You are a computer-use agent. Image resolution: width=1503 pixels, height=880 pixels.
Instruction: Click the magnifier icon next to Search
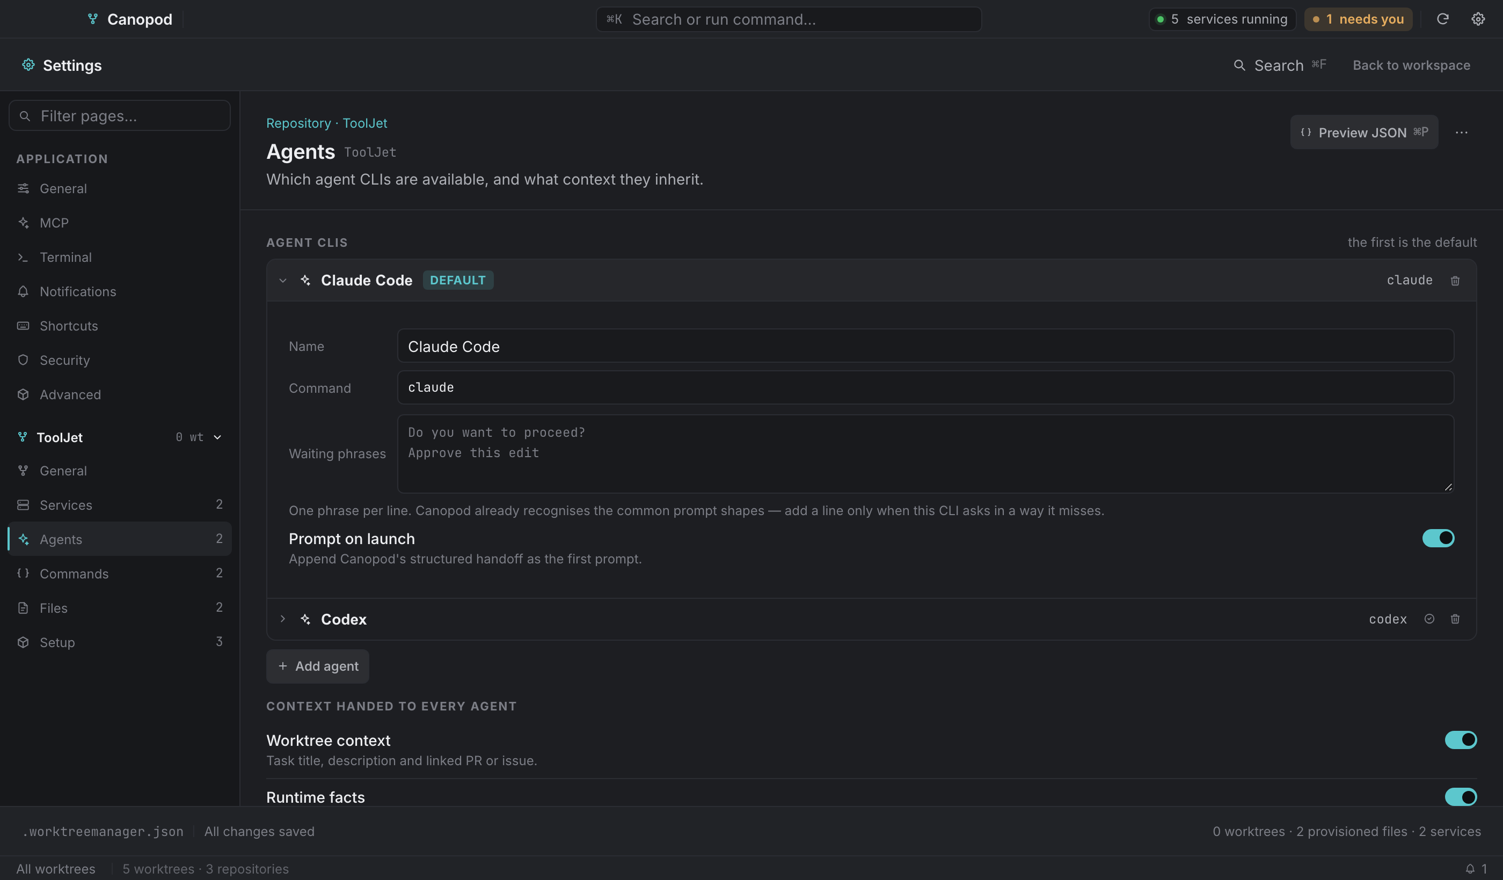(x=1239, y=65)
